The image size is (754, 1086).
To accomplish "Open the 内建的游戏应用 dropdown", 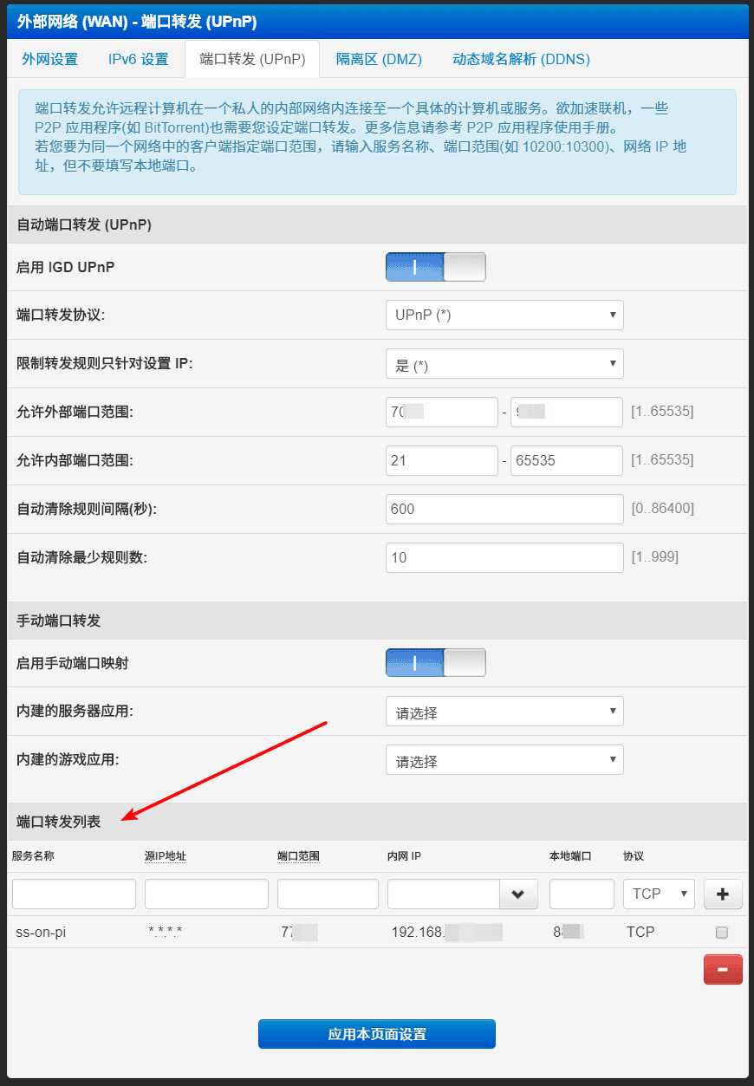I will pyautogui.click(x=504, y=760).
